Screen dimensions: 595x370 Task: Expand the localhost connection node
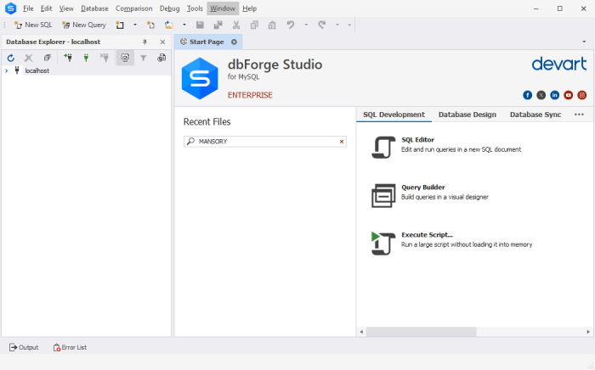tap(7, 70)
